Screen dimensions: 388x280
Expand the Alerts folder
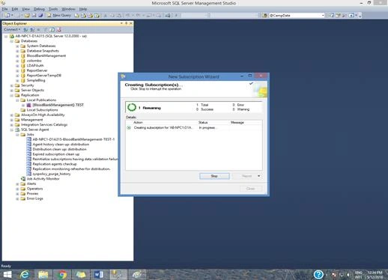click(17, 184)
